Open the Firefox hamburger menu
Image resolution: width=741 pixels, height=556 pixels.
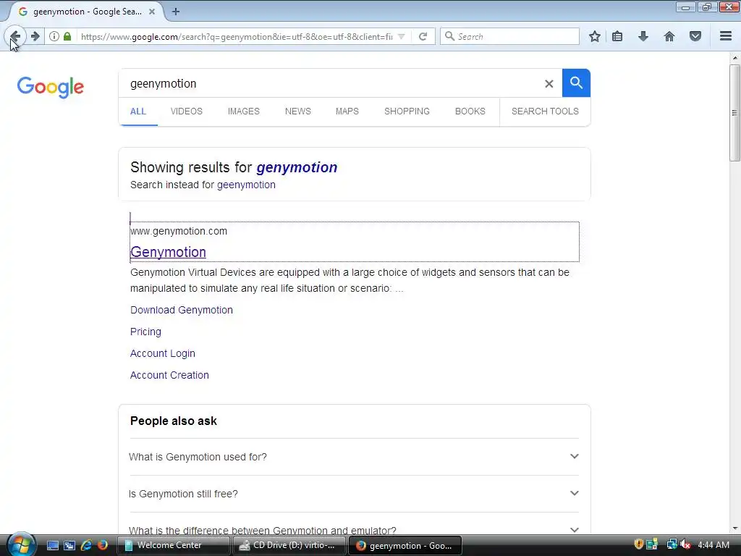pyautogui.click(x=726, y=36)
